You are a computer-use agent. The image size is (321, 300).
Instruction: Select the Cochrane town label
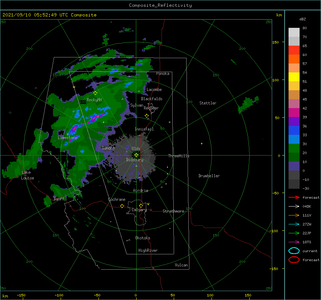117,199
